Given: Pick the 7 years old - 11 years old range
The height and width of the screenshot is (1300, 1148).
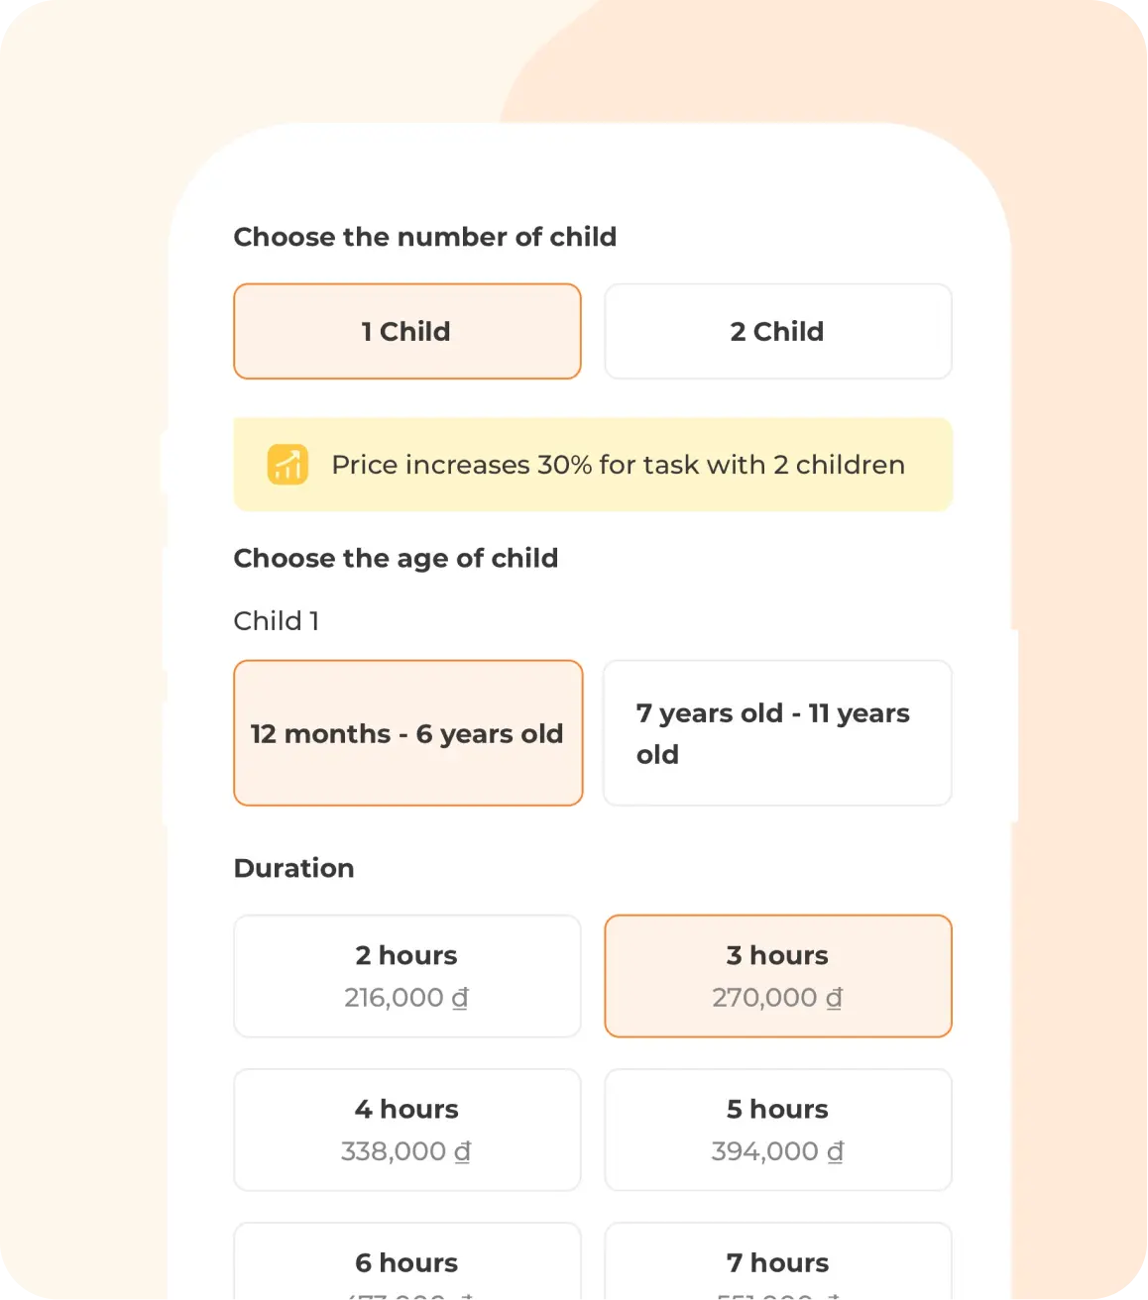Looking at the screenshot, I should pos(777,733).
